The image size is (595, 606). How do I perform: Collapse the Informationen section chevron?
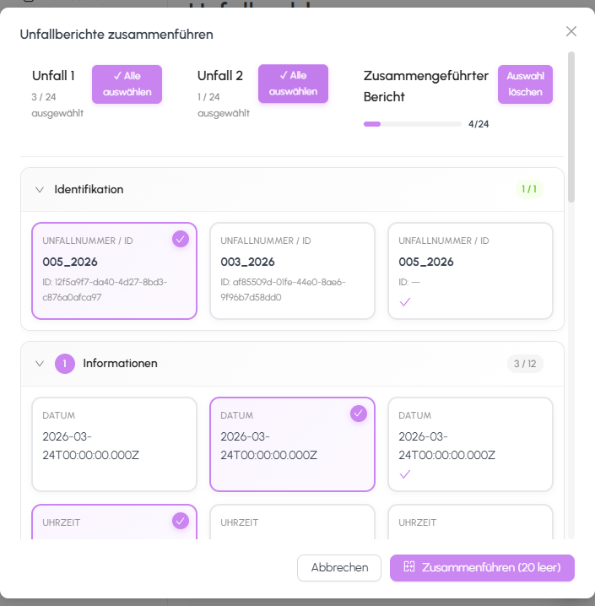[x=39, y=364]
